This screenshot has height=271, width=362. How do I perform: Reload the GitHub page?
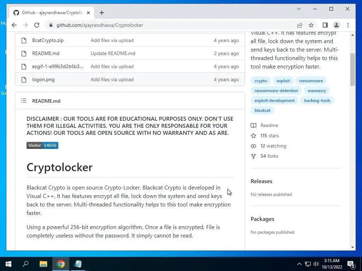[37, 25]
